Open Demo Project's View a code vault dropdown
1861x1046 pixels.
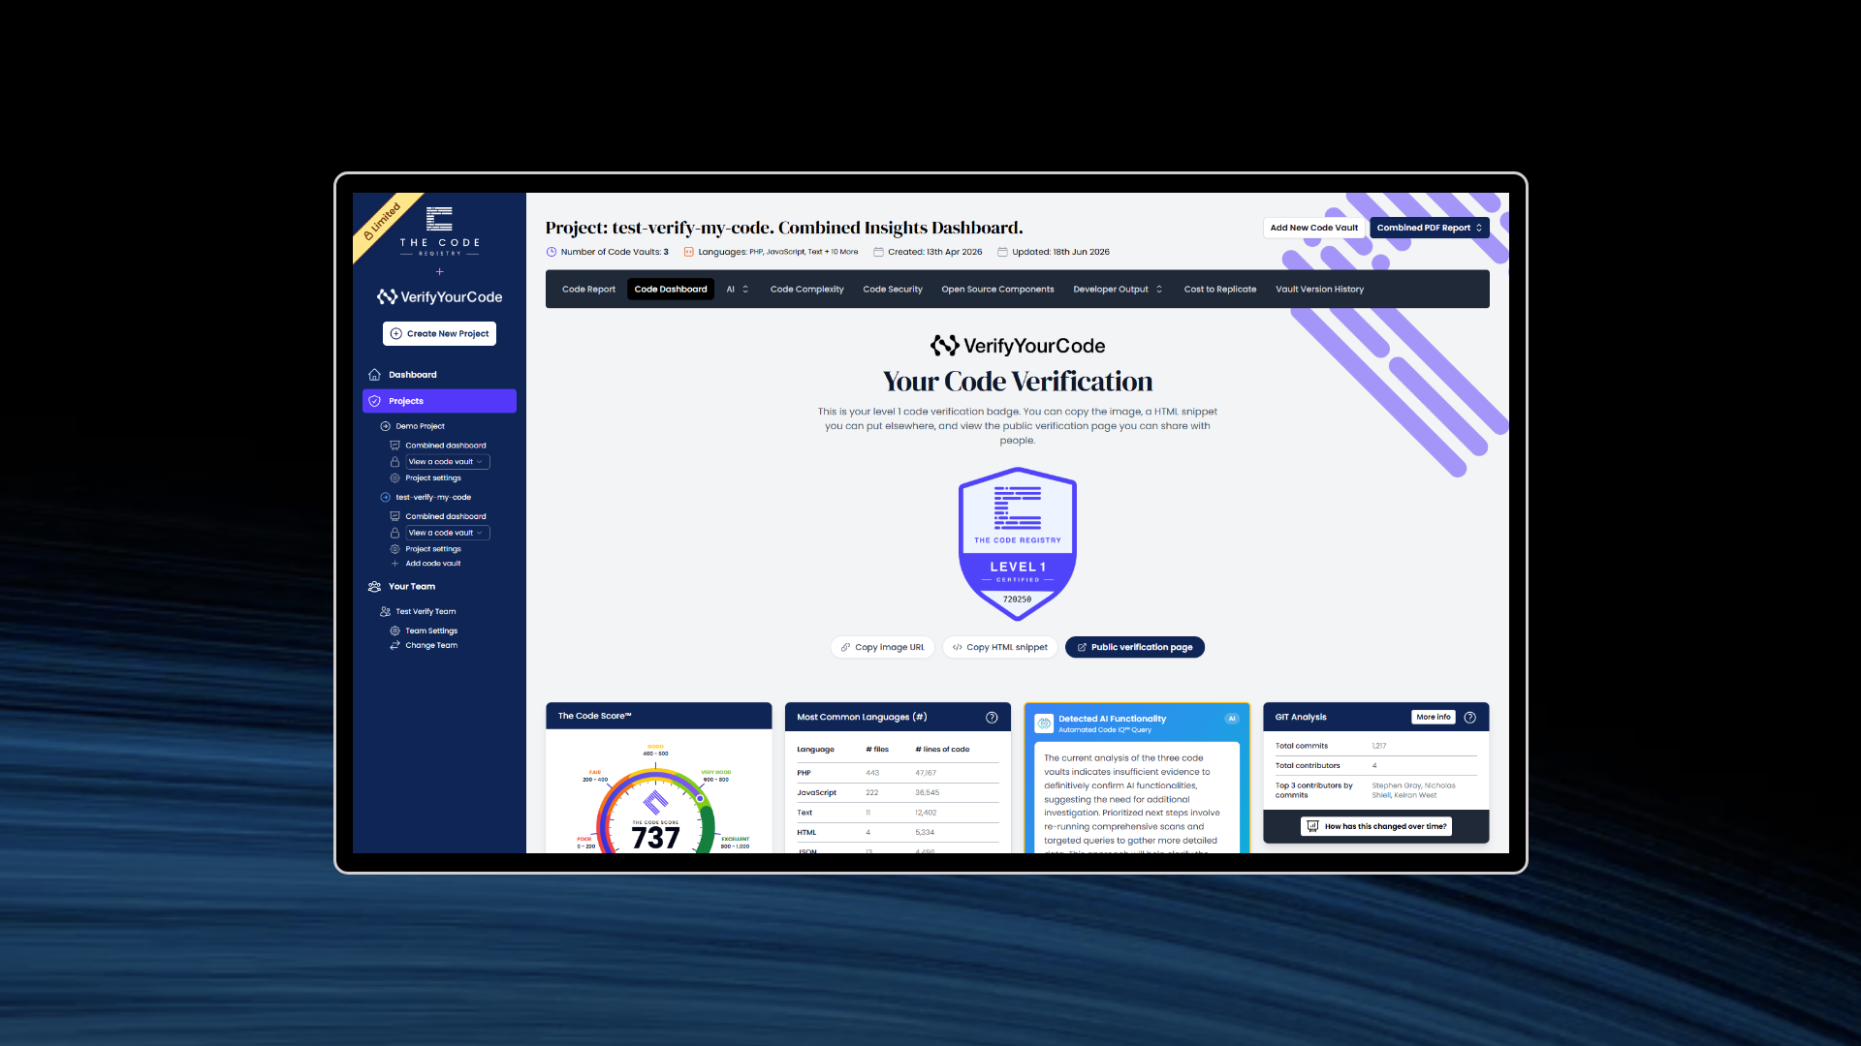tap(447, 462)
